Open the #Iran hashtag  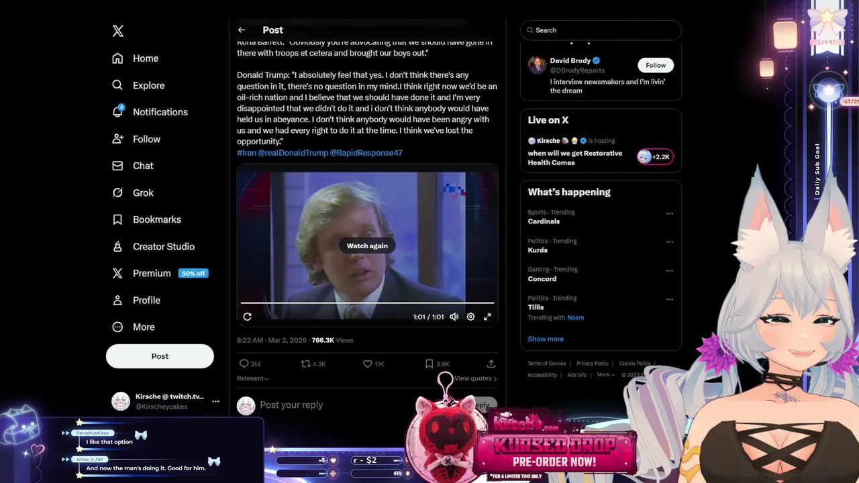[x=246, y=153]
